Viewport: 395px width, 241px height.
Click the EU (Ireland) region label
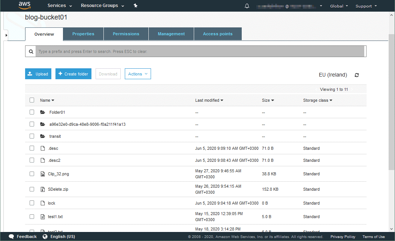[x=333, y=75]
